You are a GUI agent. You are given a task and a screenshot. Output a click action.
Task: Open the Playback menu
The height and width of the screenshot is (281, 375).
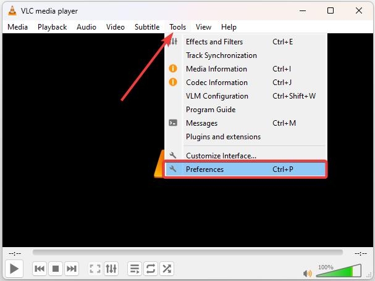pos(52,27)
